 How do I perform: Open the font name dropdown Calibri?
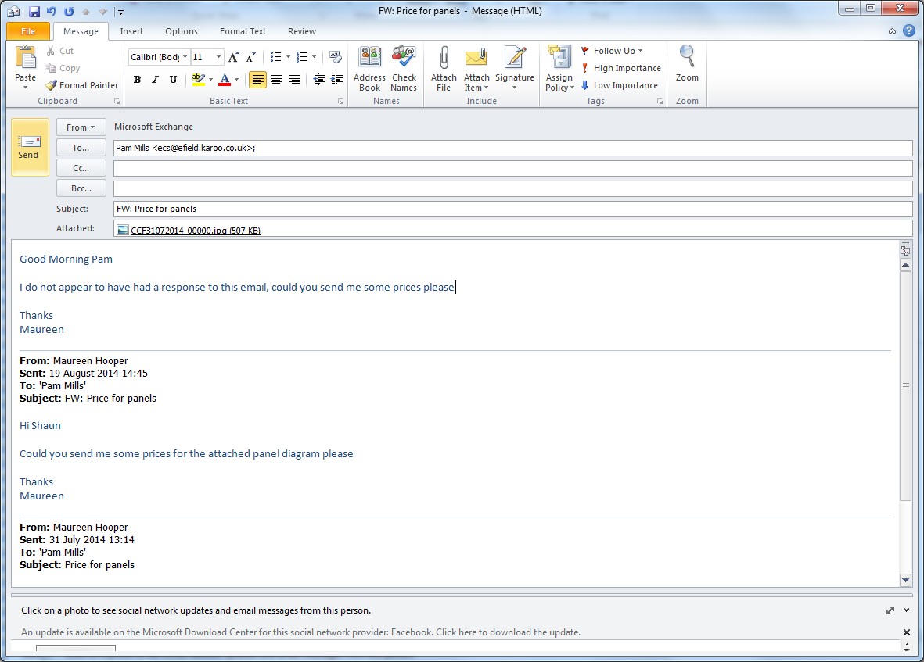(185, 57)
